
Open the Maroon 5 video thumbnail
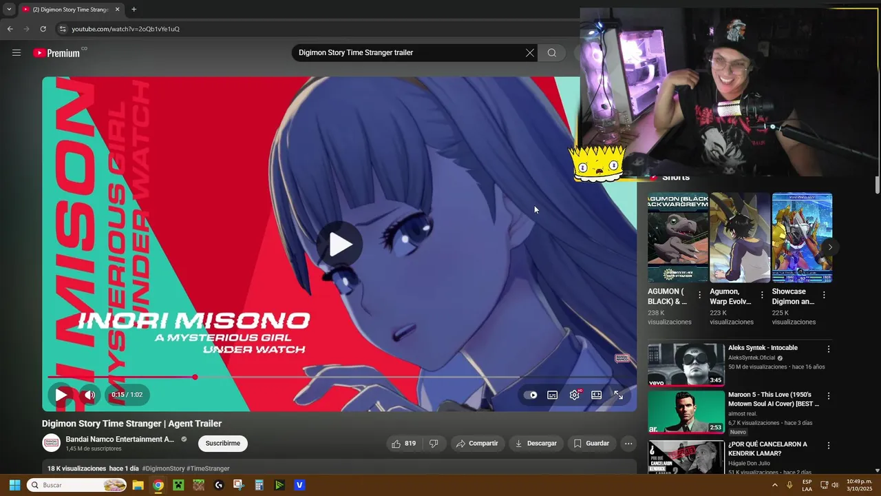click(686, 412)
